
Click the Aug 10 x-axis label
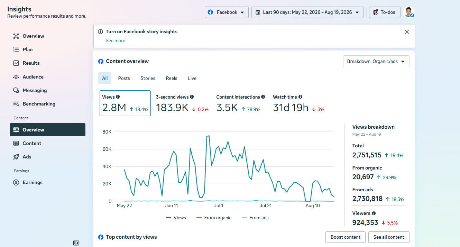click(313, 205)
